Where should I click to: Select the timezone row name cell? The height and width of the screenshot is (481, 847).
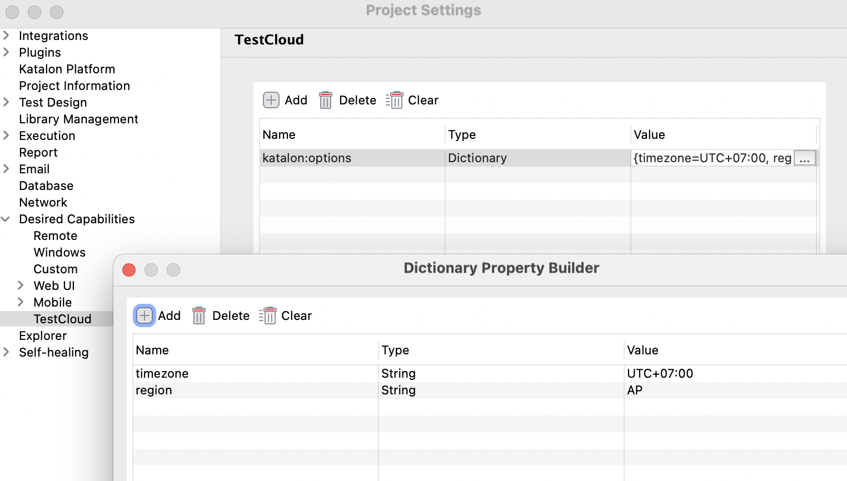256,373
